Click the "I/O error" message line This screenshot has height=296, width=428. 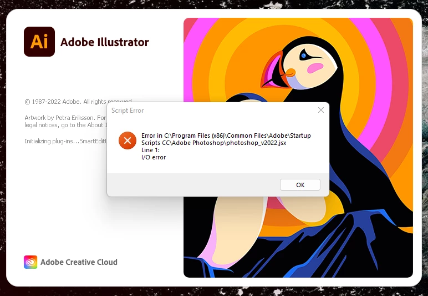(x=154, y=157)
